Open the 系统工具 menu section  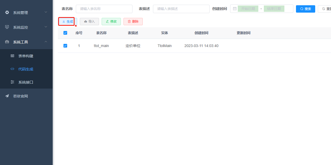click(26, 42)
